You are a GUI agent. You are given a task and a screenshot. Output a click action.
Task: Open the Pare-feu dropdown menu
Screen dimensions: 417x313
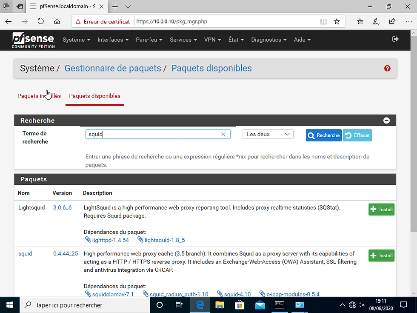[x=149, y=40]
